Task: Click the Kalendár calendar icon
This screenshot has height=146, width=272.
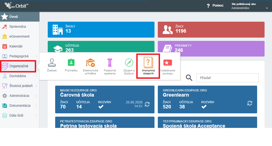Action: tap(5, 46)
